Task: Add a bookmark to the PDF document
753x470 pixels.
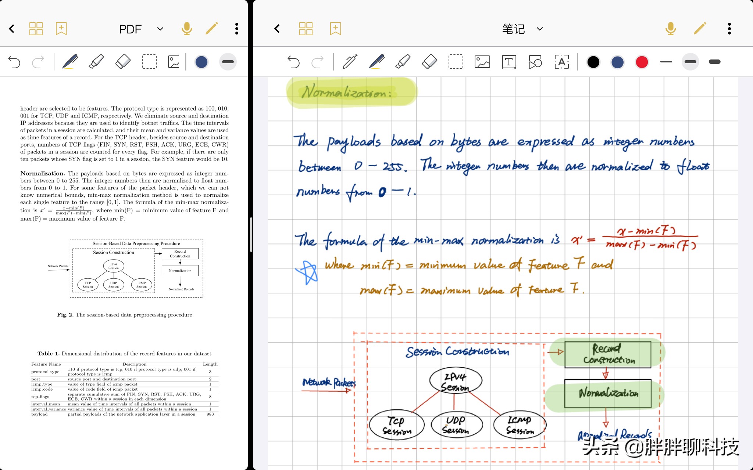Action: (x=61, y=29)
